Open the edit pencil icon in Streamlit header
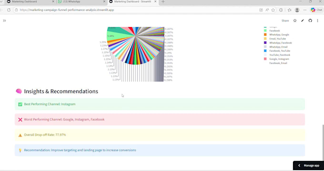324x171 pixels. (x=303, y=20)
